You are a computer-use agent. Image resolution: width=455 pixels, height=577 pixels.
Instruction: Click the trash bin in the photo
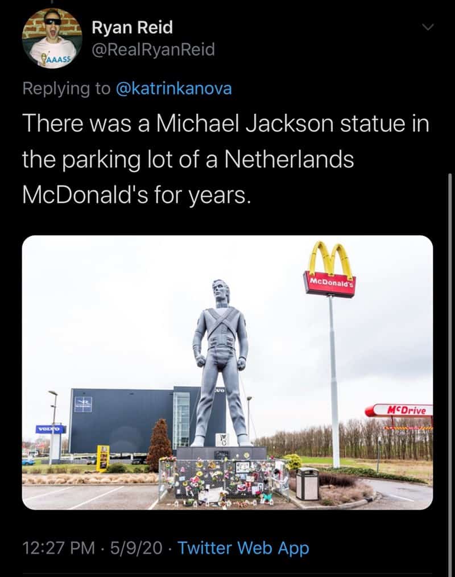[307, 484]
